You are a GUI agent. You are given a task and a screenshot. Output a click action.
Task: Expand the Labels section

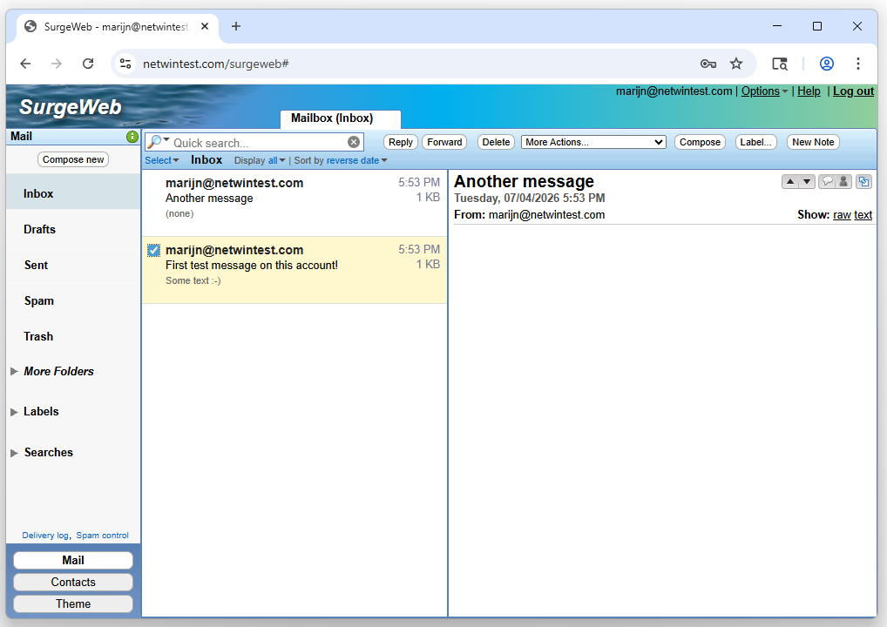[40, 412]
